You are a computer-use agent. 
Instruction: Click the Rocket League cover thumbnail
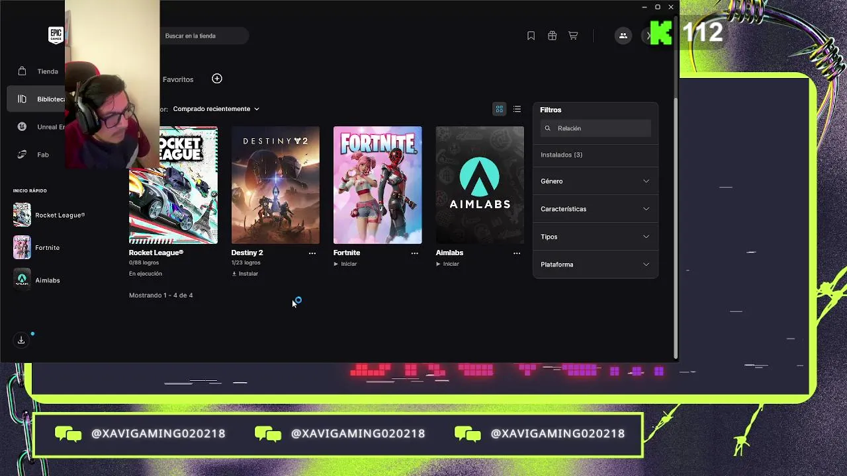(x=173, y=185)
